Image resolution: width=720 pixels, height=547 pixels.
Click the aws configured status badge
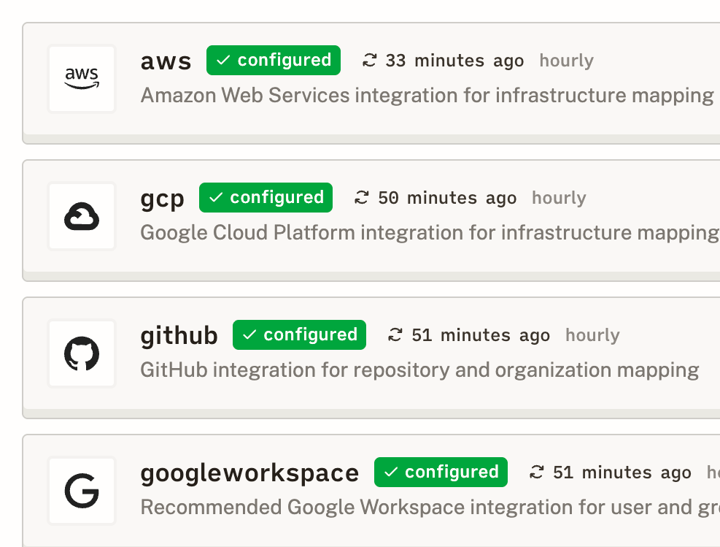[x=274, y=61]
